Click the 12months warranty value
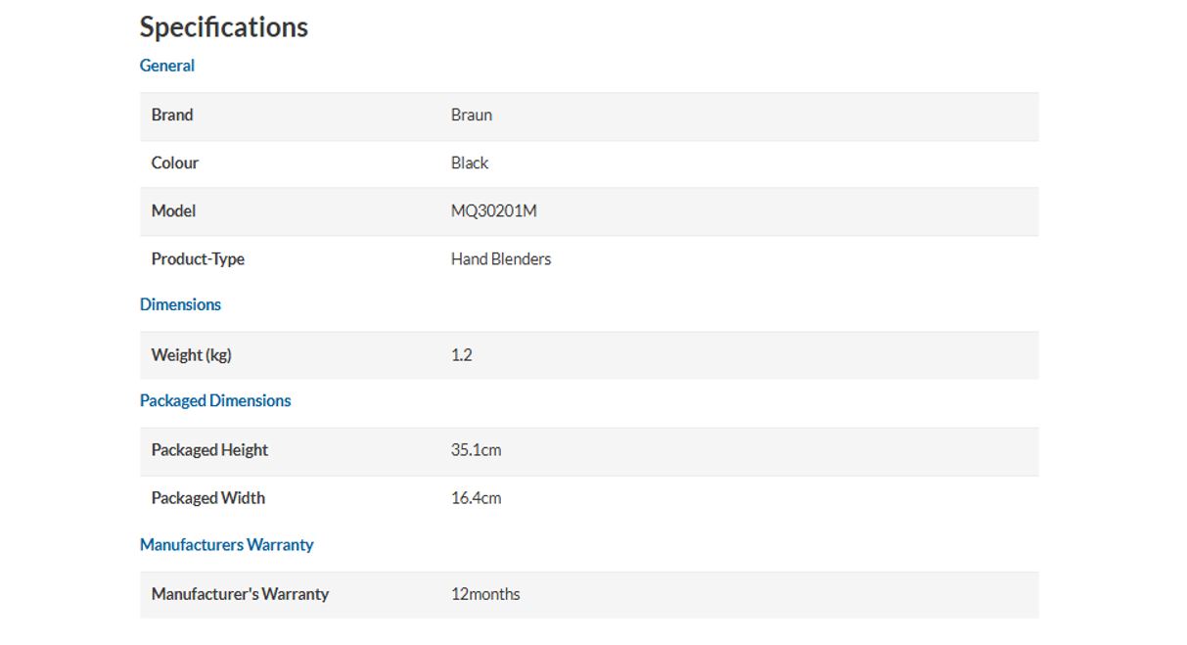 coord(485,593)
